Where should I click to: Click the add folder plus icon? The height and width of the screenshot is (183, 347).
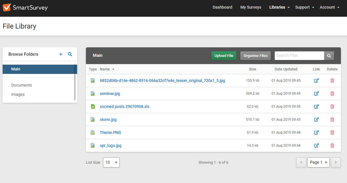[x=61, y=54]
